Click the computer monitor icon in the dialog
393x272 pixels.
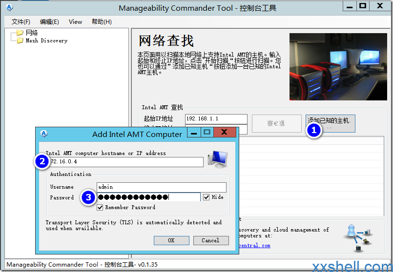point(218,159)
